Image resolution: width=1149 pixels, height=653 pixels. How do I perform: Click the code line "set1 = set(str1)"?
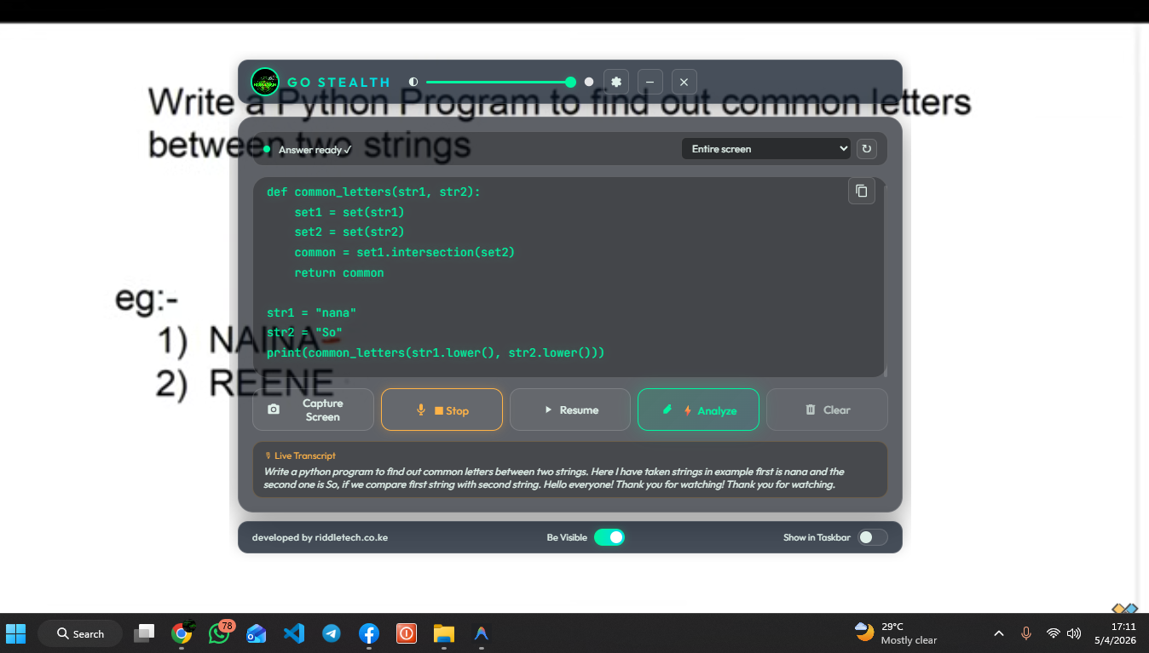point(349,212)
